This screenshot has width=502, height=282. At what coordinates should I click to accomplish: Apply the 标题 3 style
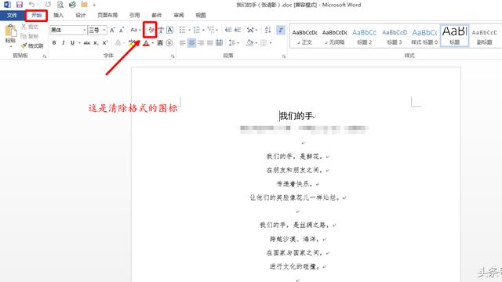(x=395, y=37)
